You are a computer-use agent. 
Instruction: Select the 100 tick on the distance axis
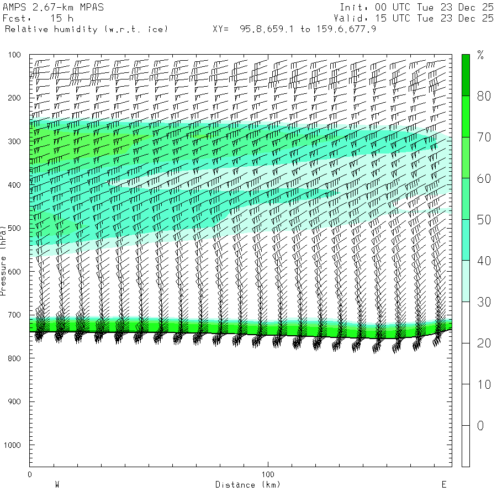point(268,474)
